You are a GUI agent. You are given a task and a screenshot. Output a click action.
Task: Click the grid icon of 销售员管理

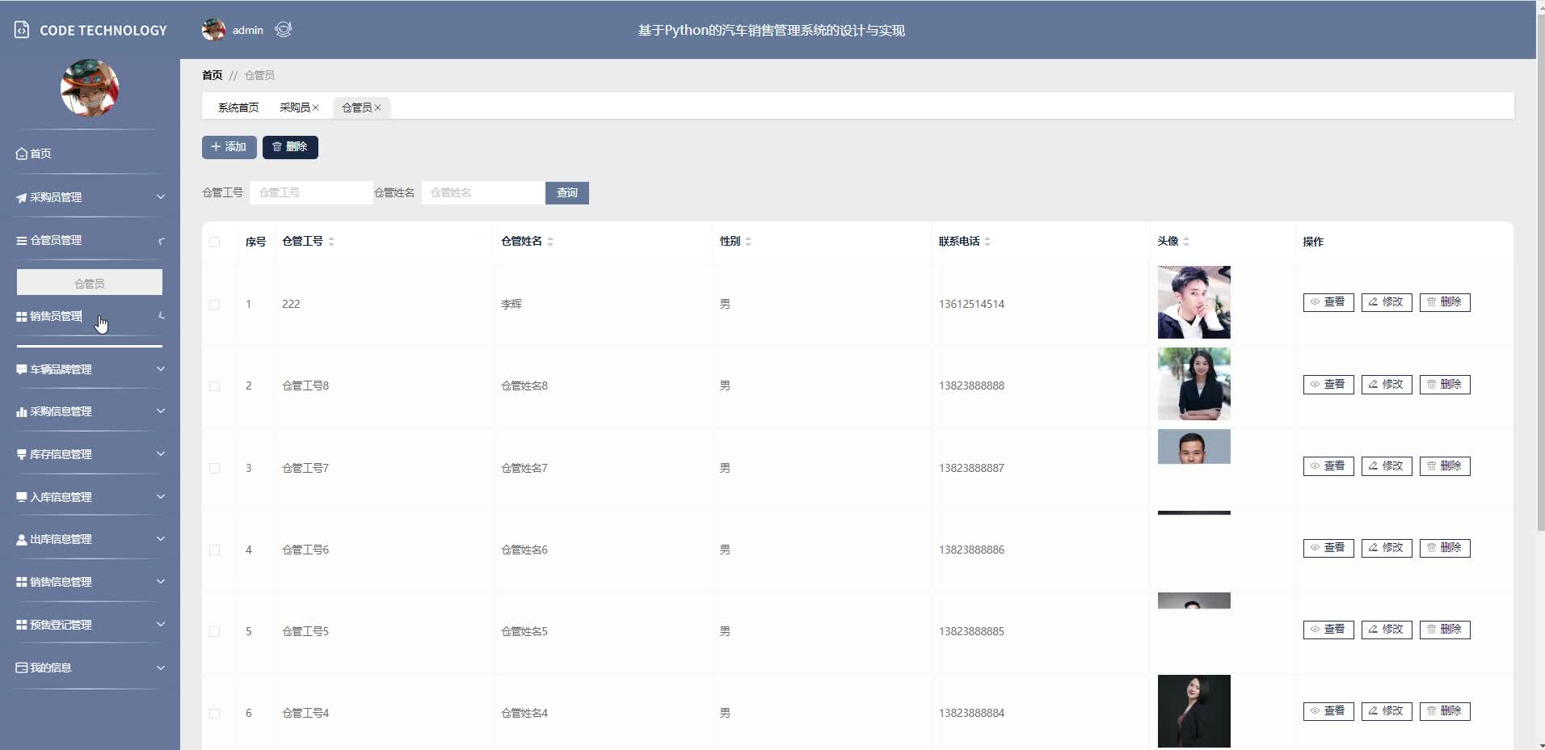pyautogui.click(x=22, y=317)
